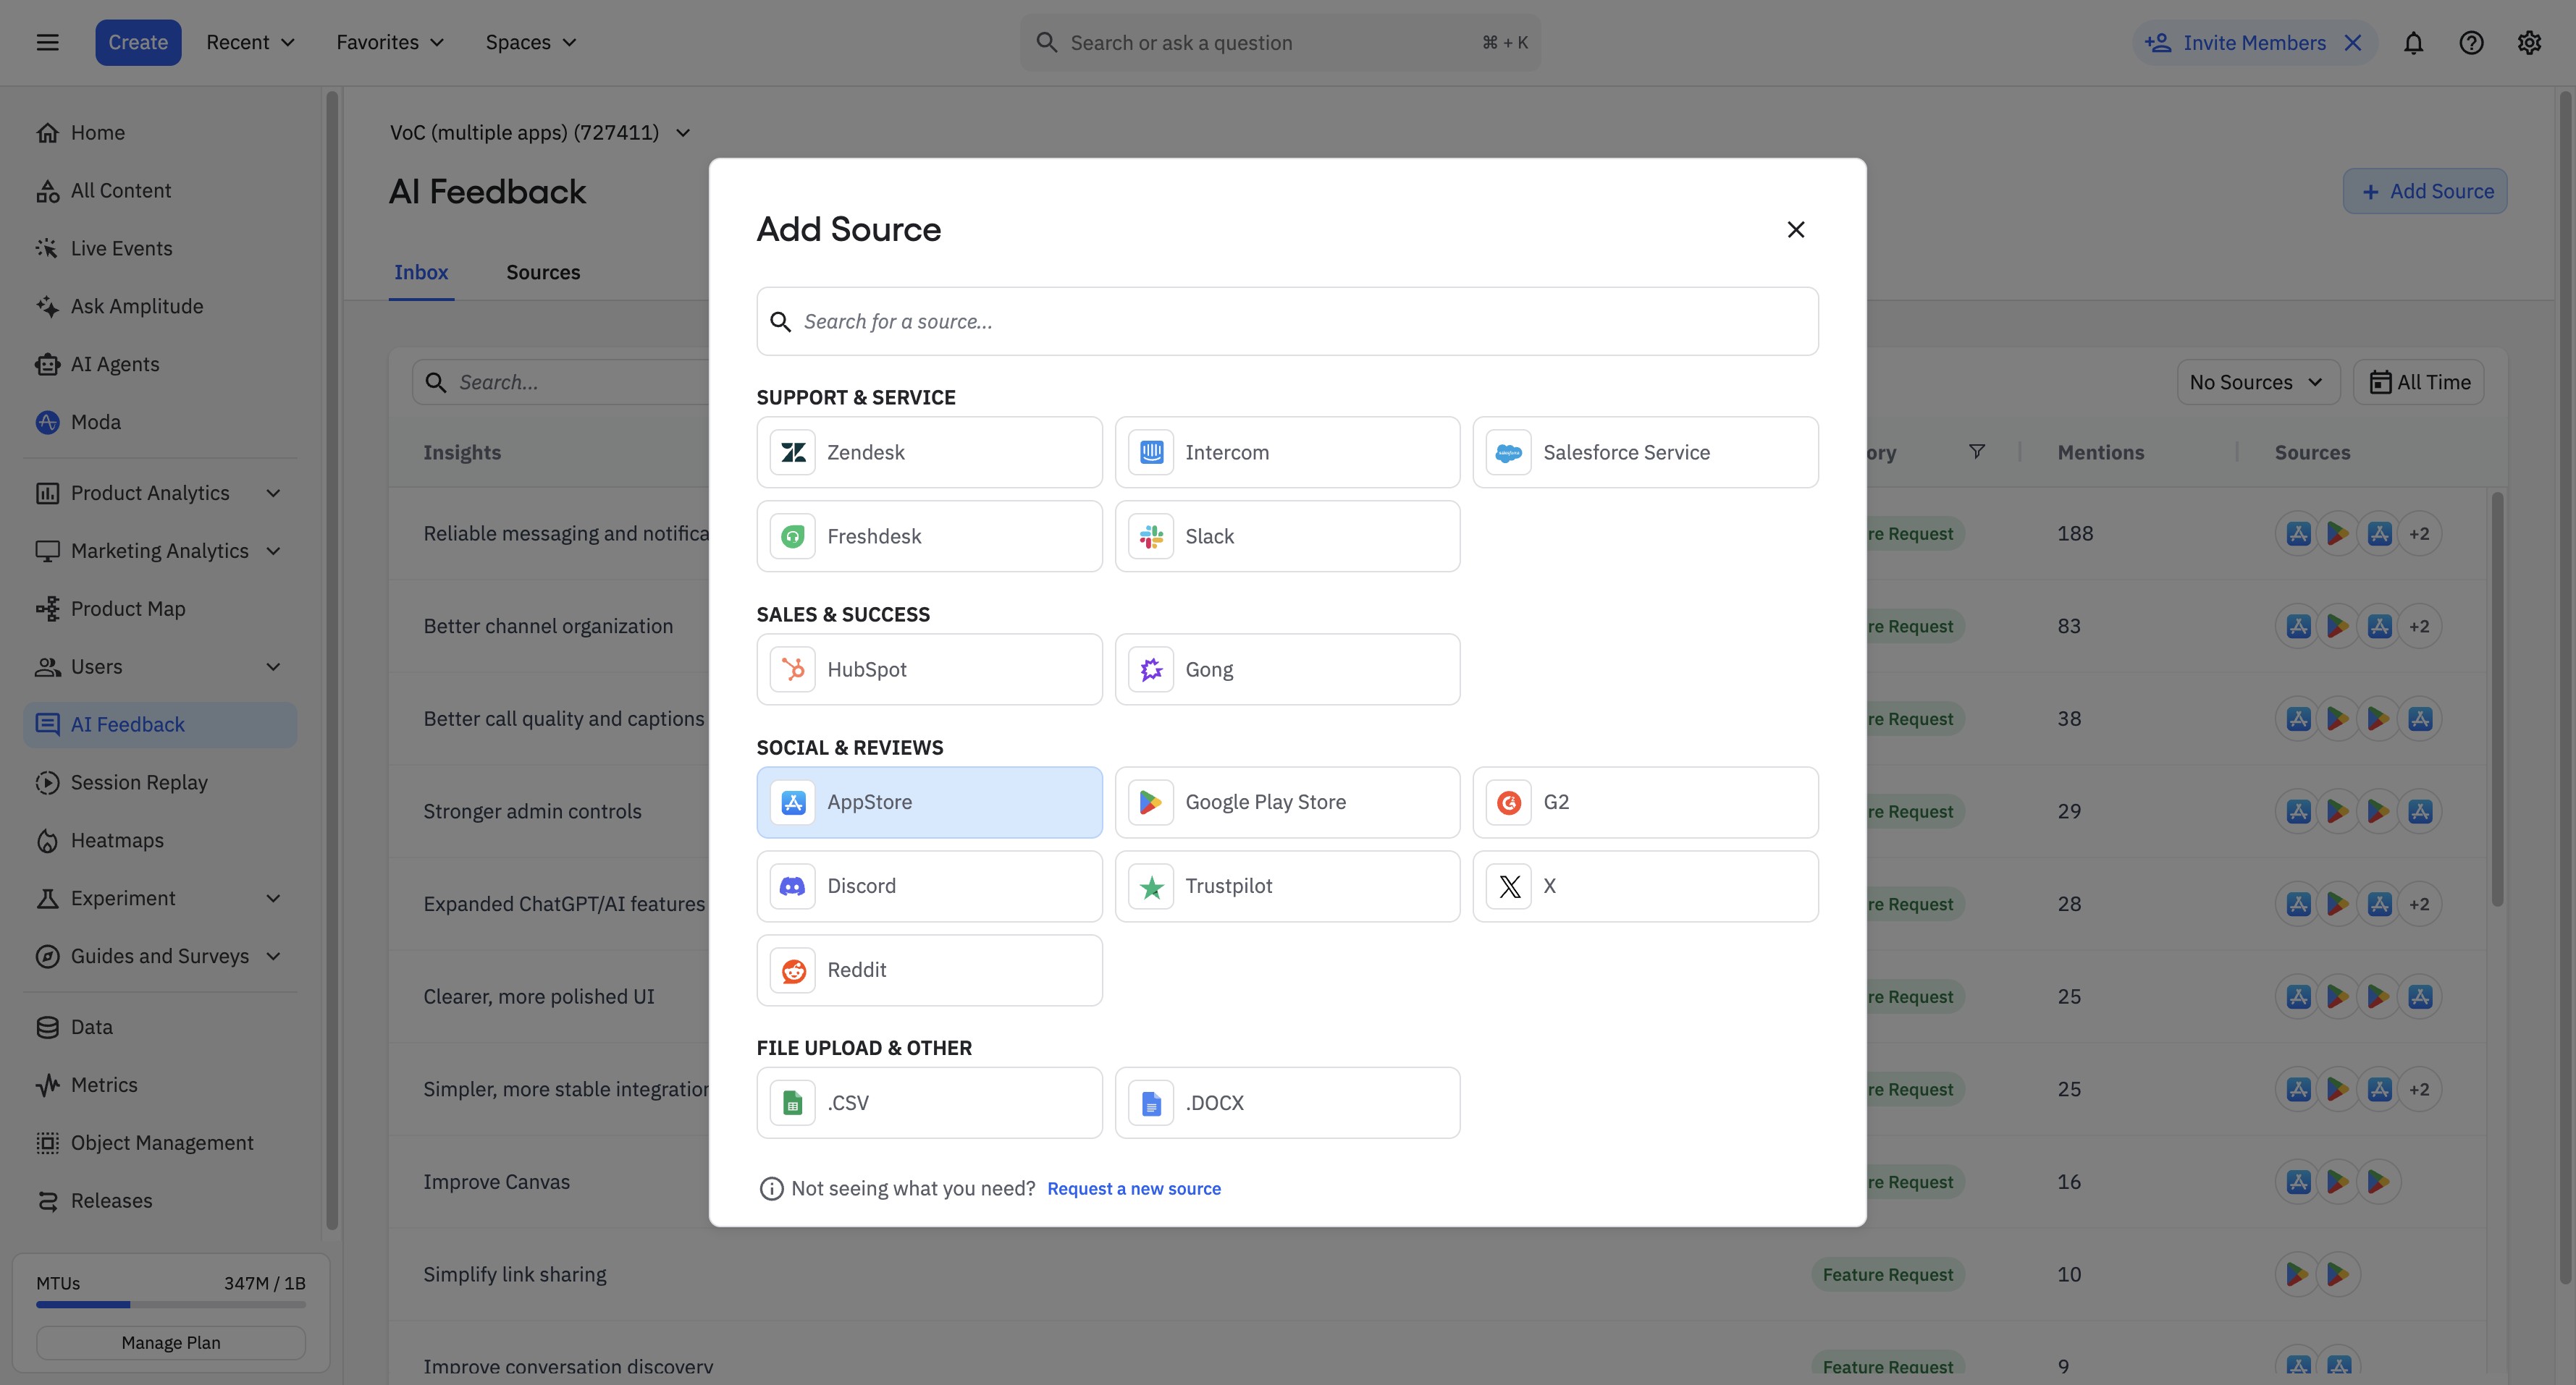Click the Request a new source link

pyautogui.click(x=1133, y=1188)
